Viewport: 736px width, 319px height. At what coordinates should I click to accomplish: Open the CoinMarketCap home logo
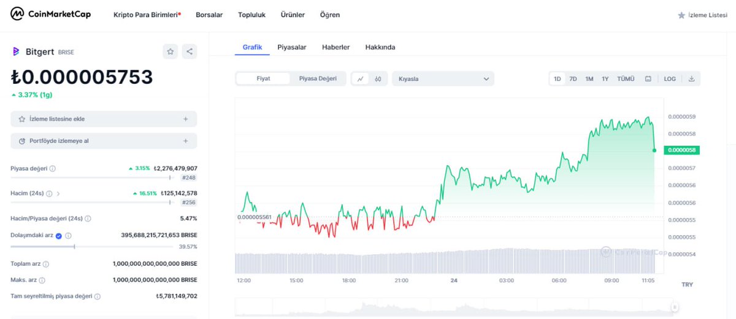click(50, 14)
